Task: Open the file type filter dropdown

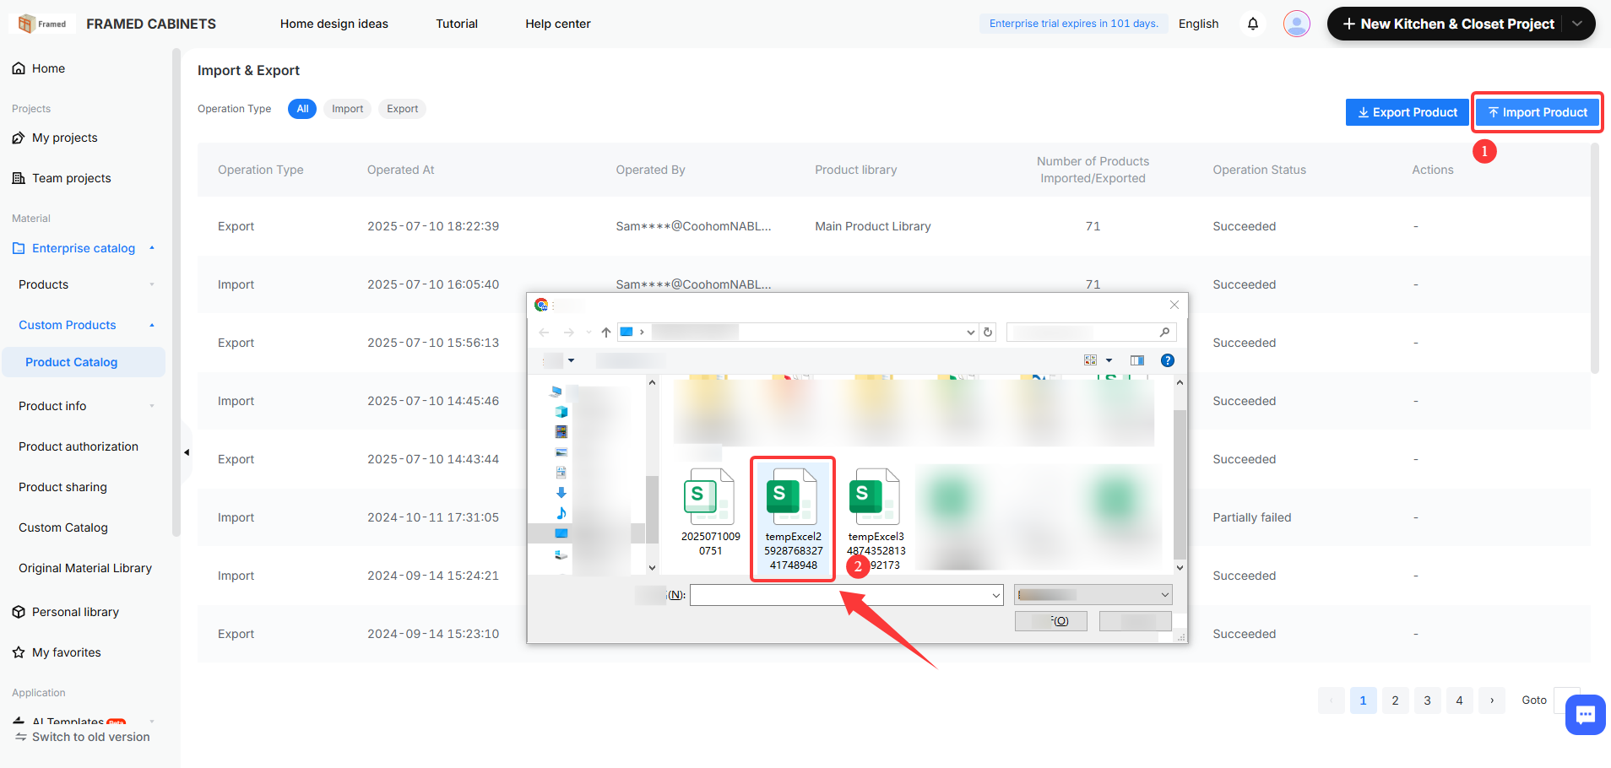Action: (1165, 595)
